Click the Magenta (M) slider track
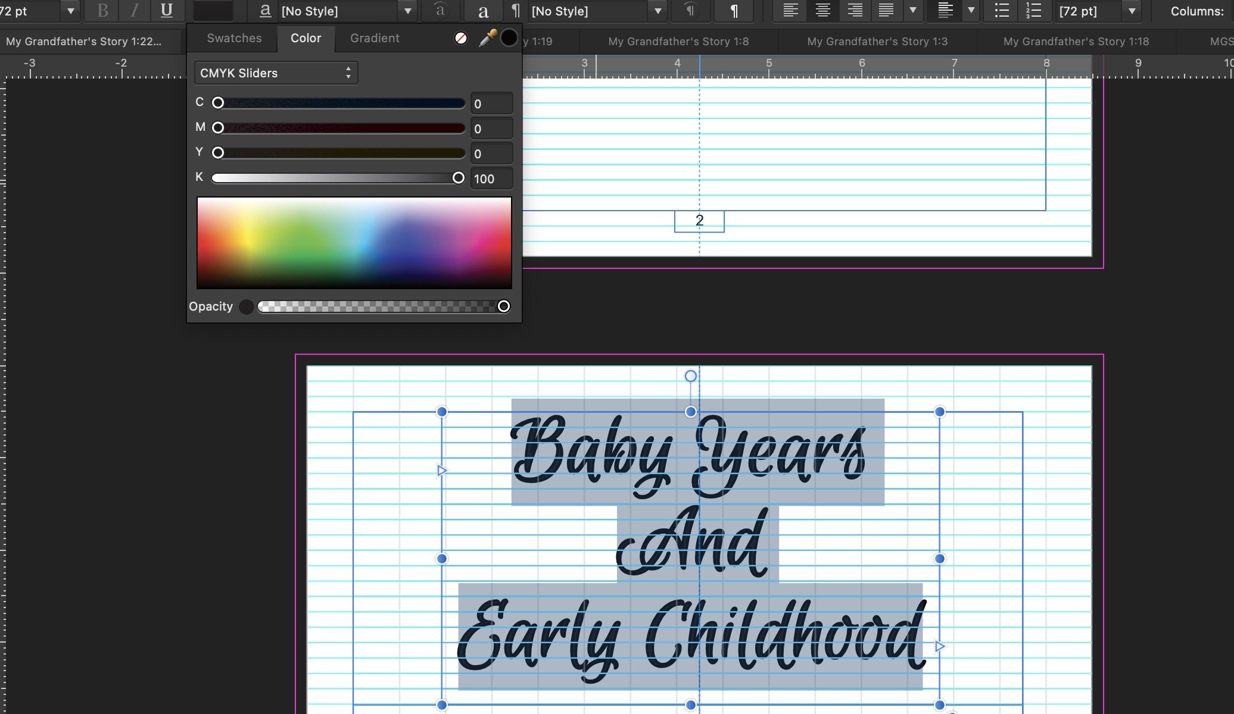 click(x=338, y=128)
